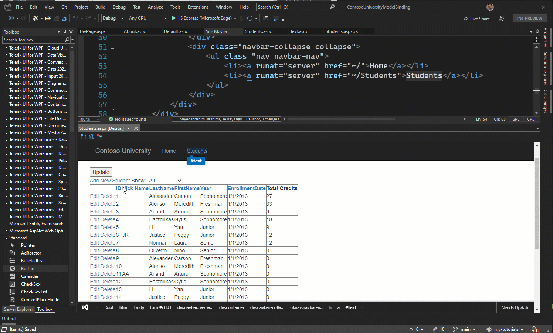Click the Add New Student link

click(109, 181)
